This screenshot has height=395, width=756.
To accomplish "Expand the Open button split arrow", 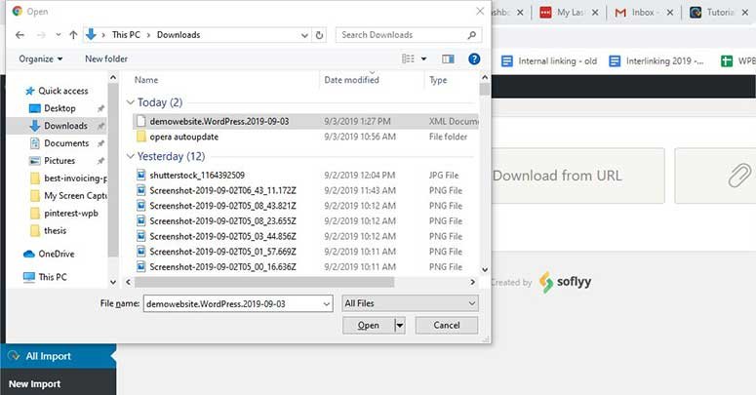I will tap(400, 325).
